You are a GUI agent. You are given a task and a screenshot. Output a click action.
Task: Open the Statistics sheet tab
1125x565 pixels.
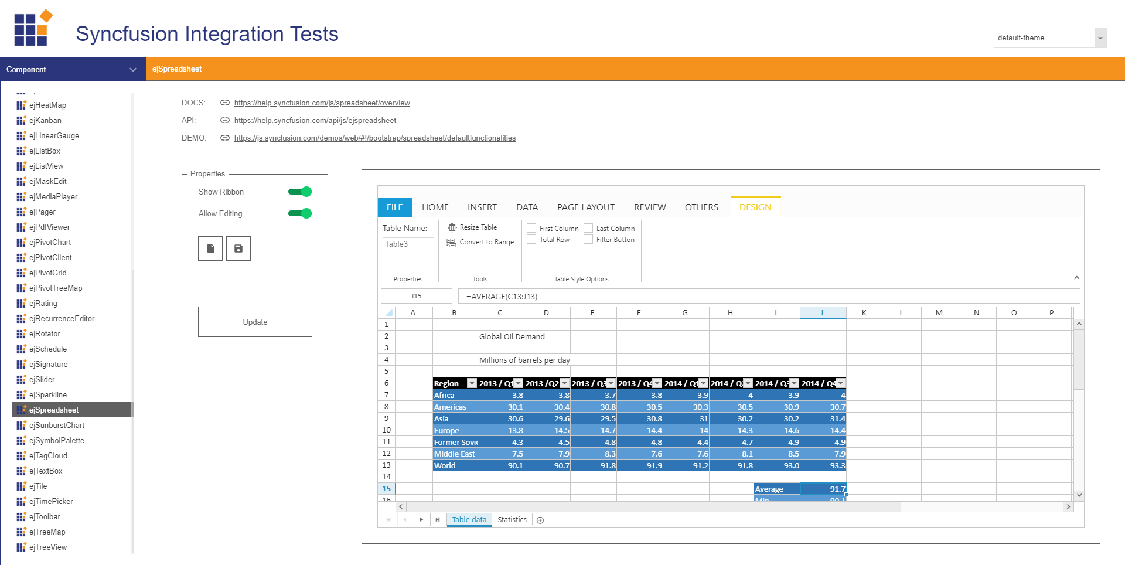click(x=512, y=520)
